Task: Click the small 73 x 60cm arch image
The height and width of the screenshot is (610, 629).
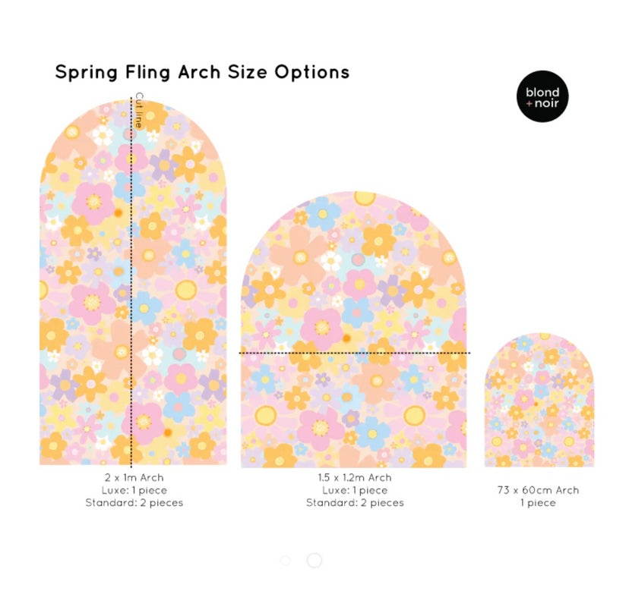Action: [539, 402]
